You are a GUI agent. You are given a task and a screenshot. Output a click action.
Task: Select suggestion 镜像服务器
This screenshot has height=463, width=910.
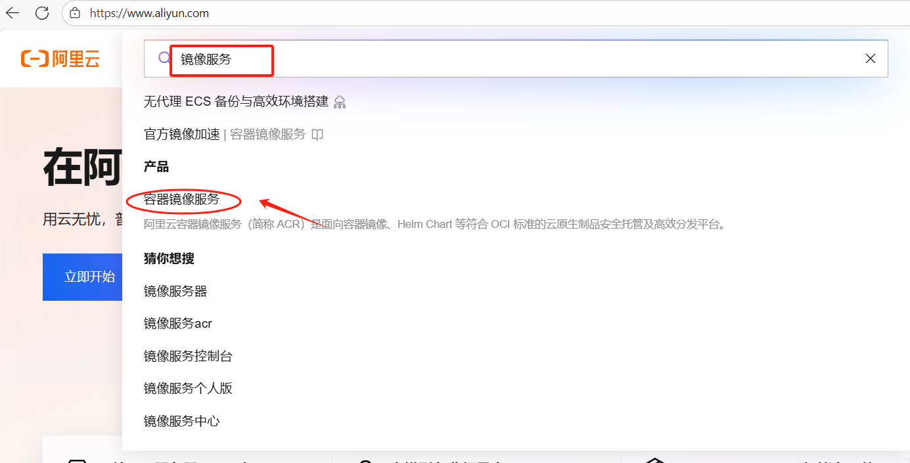pos(175,291)
